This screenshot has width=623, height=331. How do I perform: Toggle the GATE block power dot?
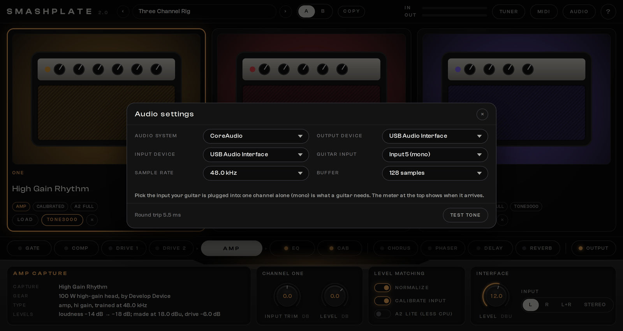point(20,248)
